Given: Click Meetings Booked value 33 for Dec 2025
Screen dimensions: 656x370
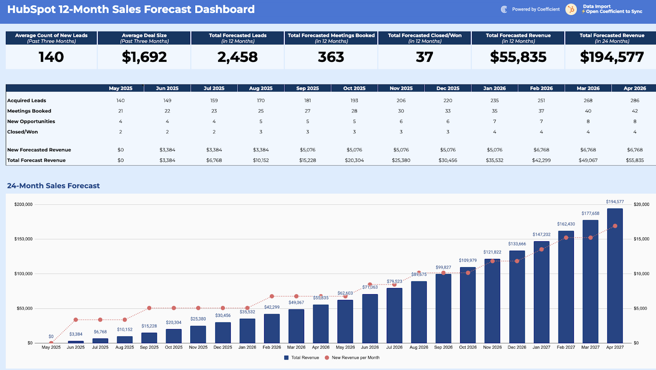Looking at the screenshot, I should coord(448,111).
